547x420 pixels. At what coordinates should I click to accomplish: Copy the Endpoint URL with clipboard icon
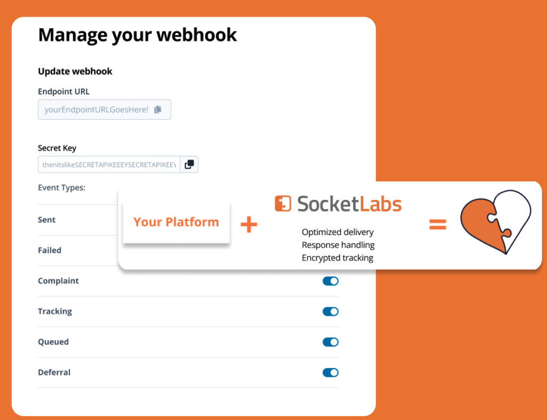pos(158,110)
